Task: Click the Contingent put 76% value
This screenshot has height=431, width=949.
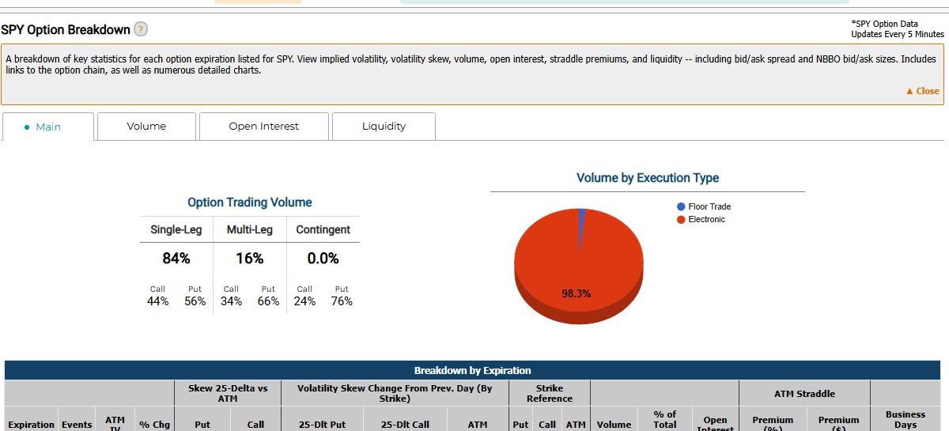Action: point(342,301)
